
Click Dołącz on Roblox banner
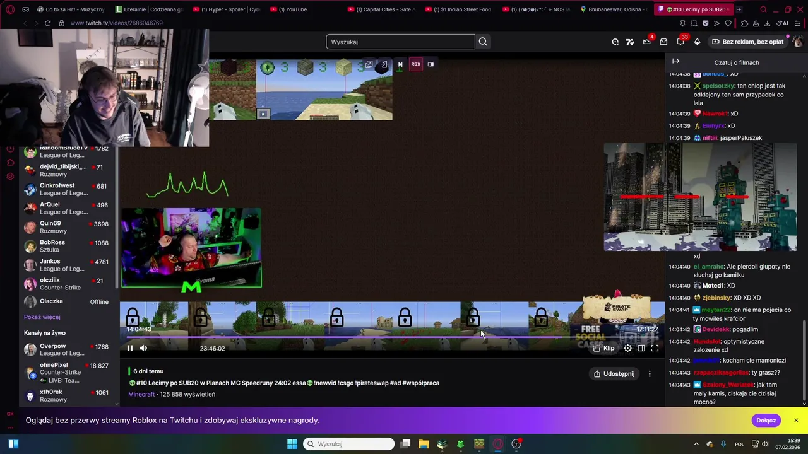tap(766, 421)
